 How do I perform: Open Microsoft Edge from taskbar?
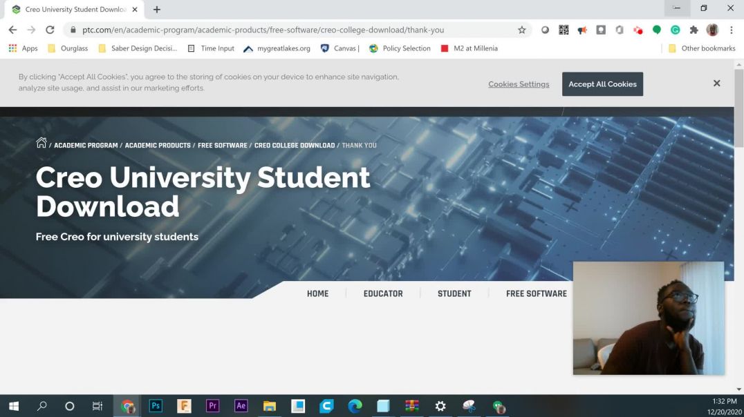click(355, 406)
